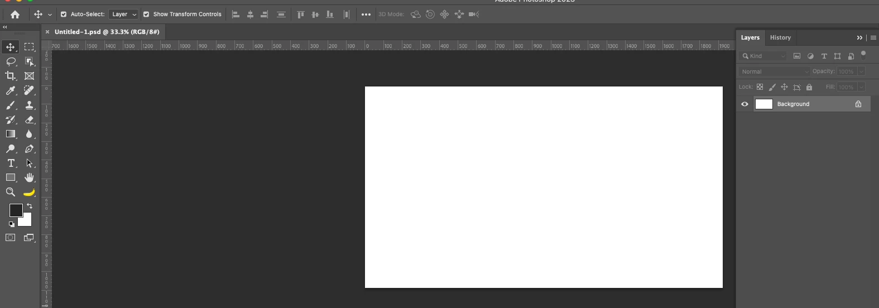Switch to the History tab

click(x=780, y=37)
